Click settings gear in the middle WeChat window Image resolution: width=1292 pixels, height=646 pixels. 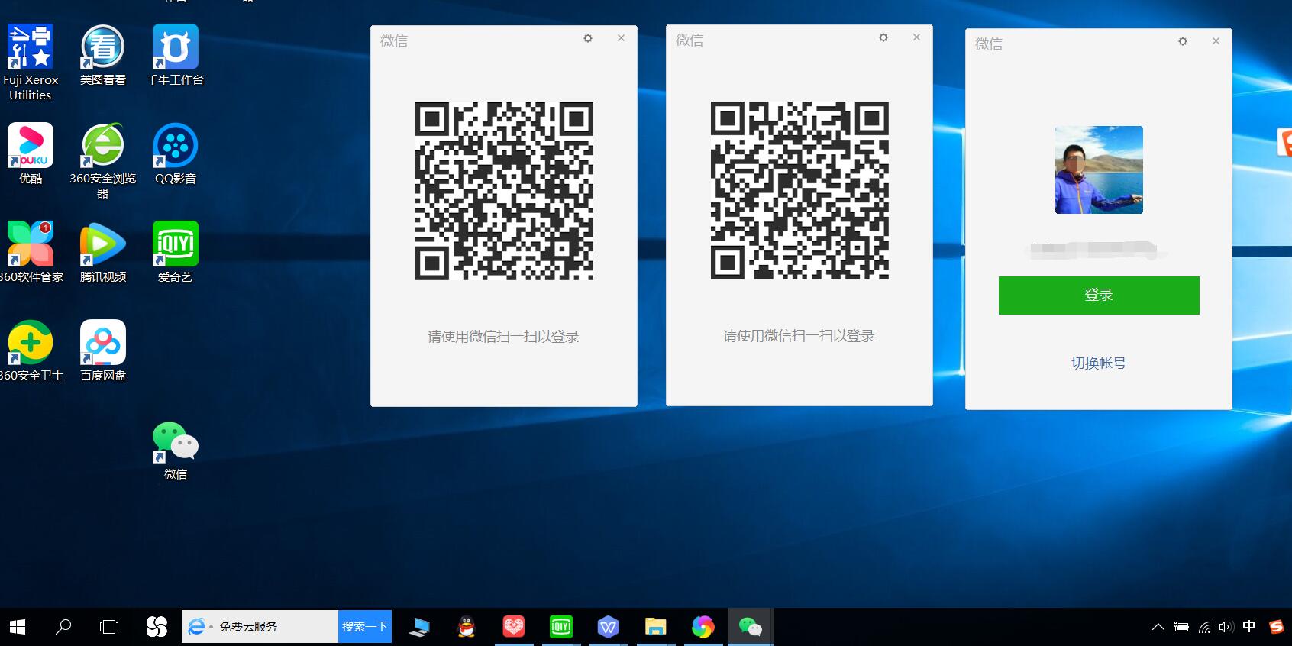click(883, 37)
